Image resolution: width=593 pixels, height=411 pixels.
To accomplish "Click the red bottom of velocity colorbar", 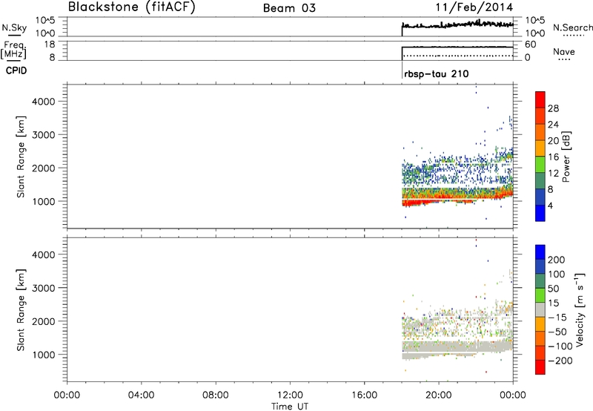I will point(540,367).
